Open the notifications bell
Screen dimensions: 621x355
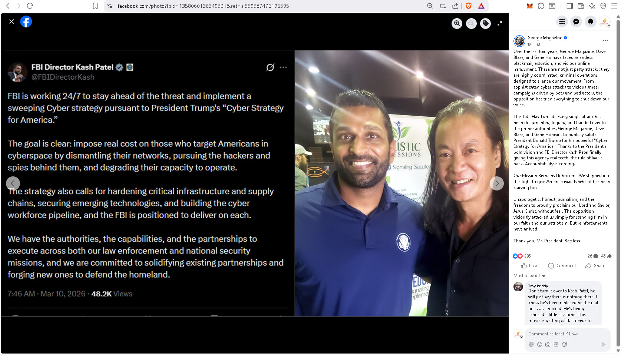point(591,21)
